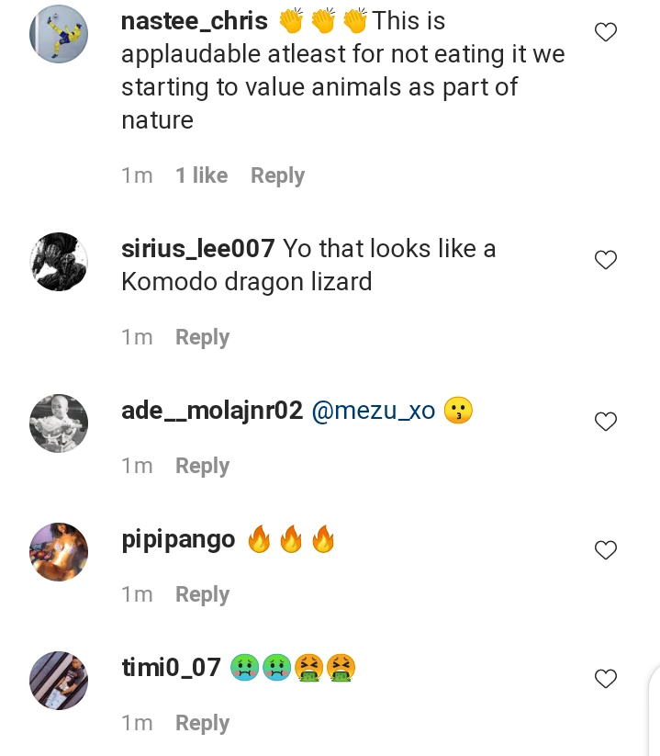The image size is (660, 756).
Task: Reply to sirius_lee007's comment
Action: click(x=202, y=337)
